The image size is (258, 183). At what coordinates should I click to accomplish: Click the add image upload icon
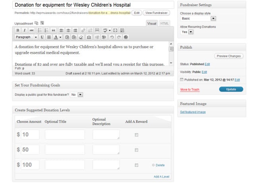pos(37,23)
